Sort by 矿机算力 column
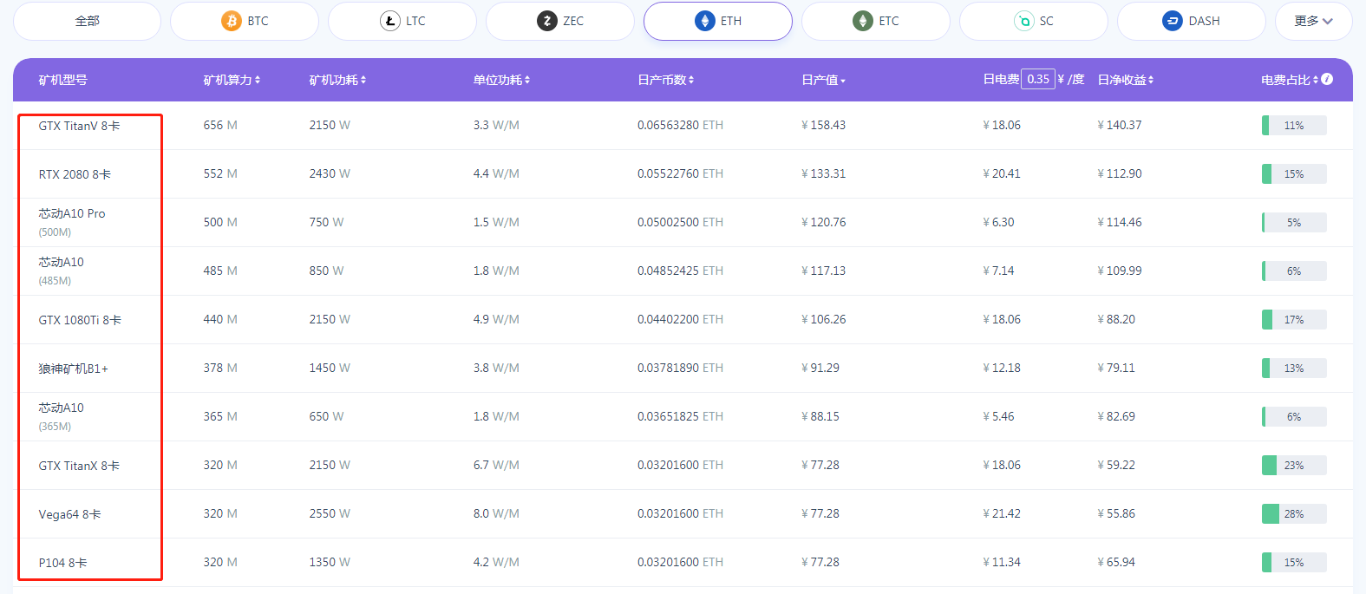The image size is (1366, 594). click(232, 80)
